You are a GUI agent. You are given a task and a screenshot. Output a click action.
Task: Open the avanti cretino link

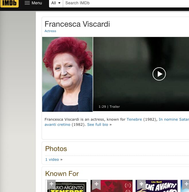click(57, 125)
